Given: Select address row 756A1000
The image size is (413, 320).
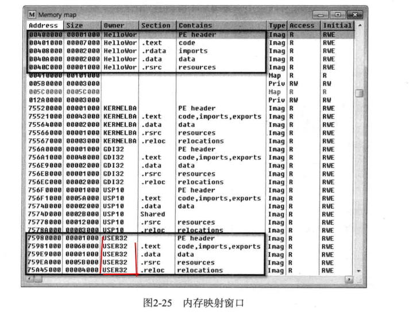Looking at the screenshot, I should tap(190, 157).
